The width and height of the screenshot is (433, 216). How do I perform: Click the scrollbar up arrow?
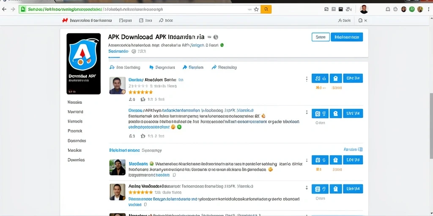(x=431, y=18)
